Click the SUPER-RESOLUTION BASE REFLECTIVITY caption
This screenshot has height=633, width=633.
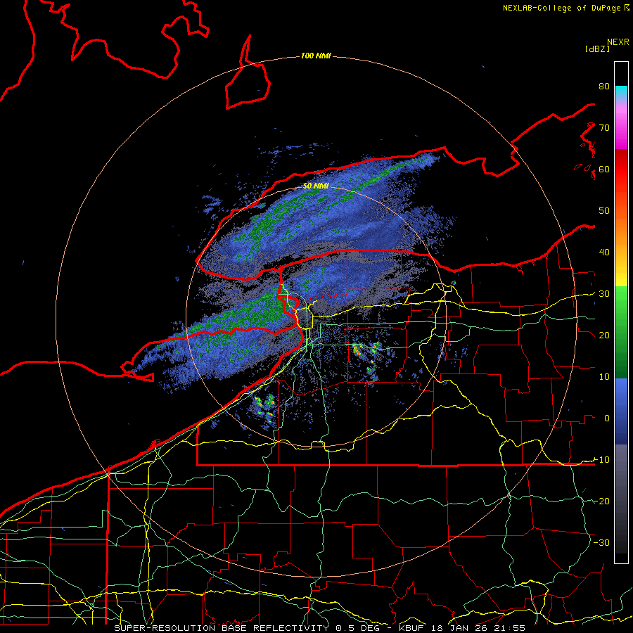click(222, 628)
